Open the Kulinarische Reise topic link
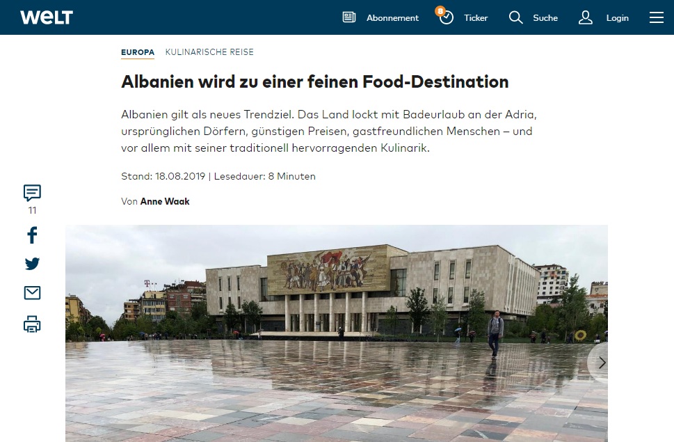The height and width of the screenshot is (442, 674). (209, 52)
